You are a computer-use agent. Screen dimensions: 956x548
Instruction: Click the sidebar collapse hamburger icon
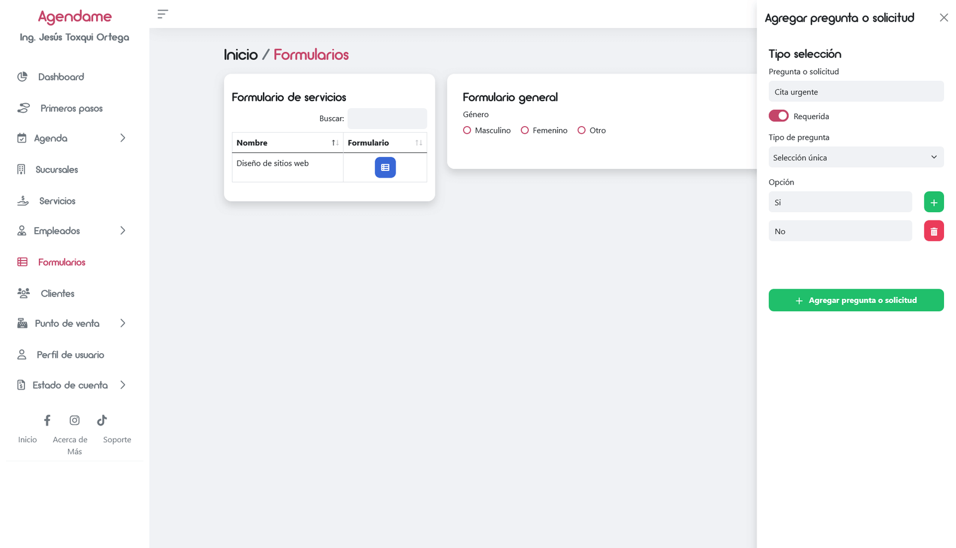click(x=163, y=14)
